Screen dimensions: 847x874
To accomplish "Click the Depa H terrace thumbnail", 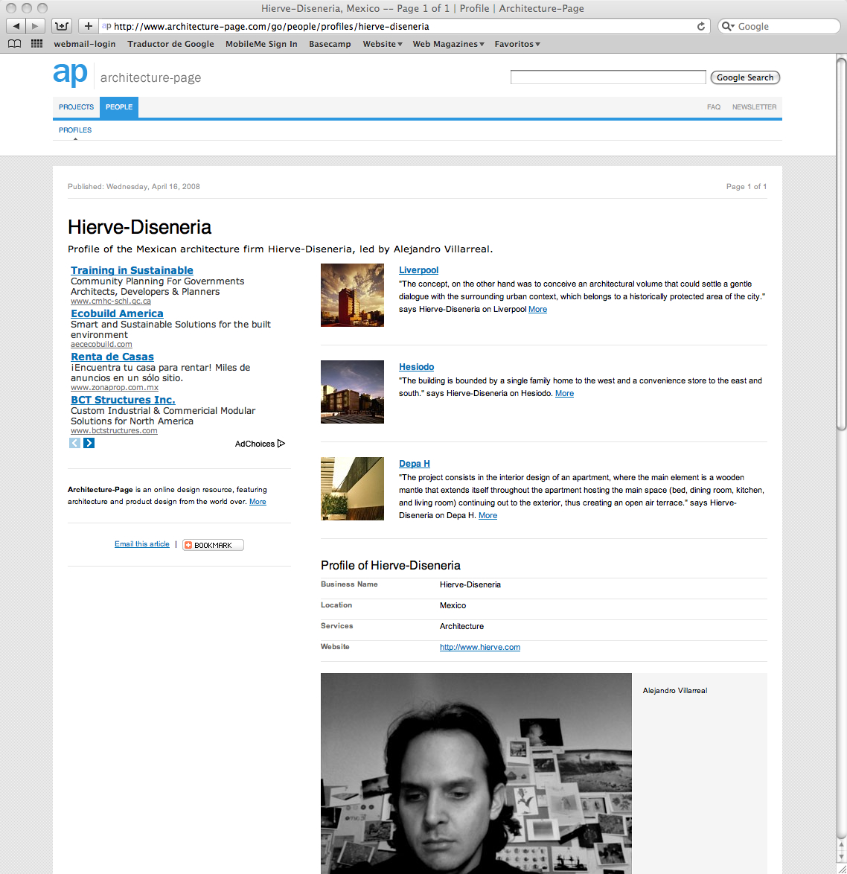I will tap(352, 489).
